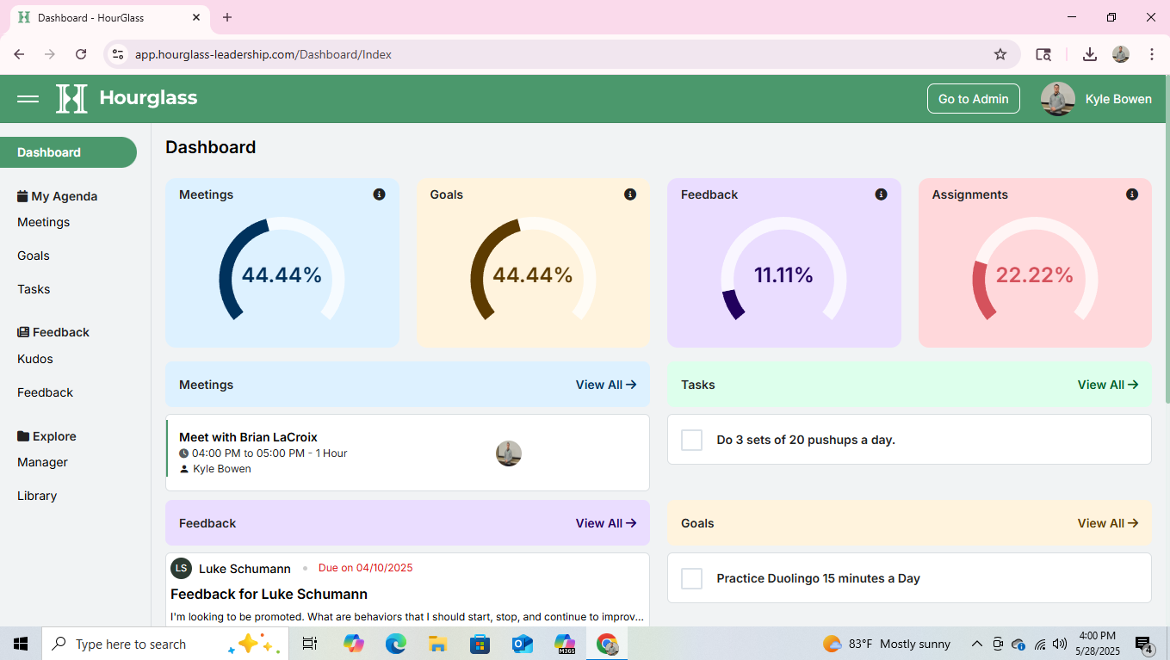The image size is (1170, 660).
Task: Open a new browser tab
Action: click(227, 17)
